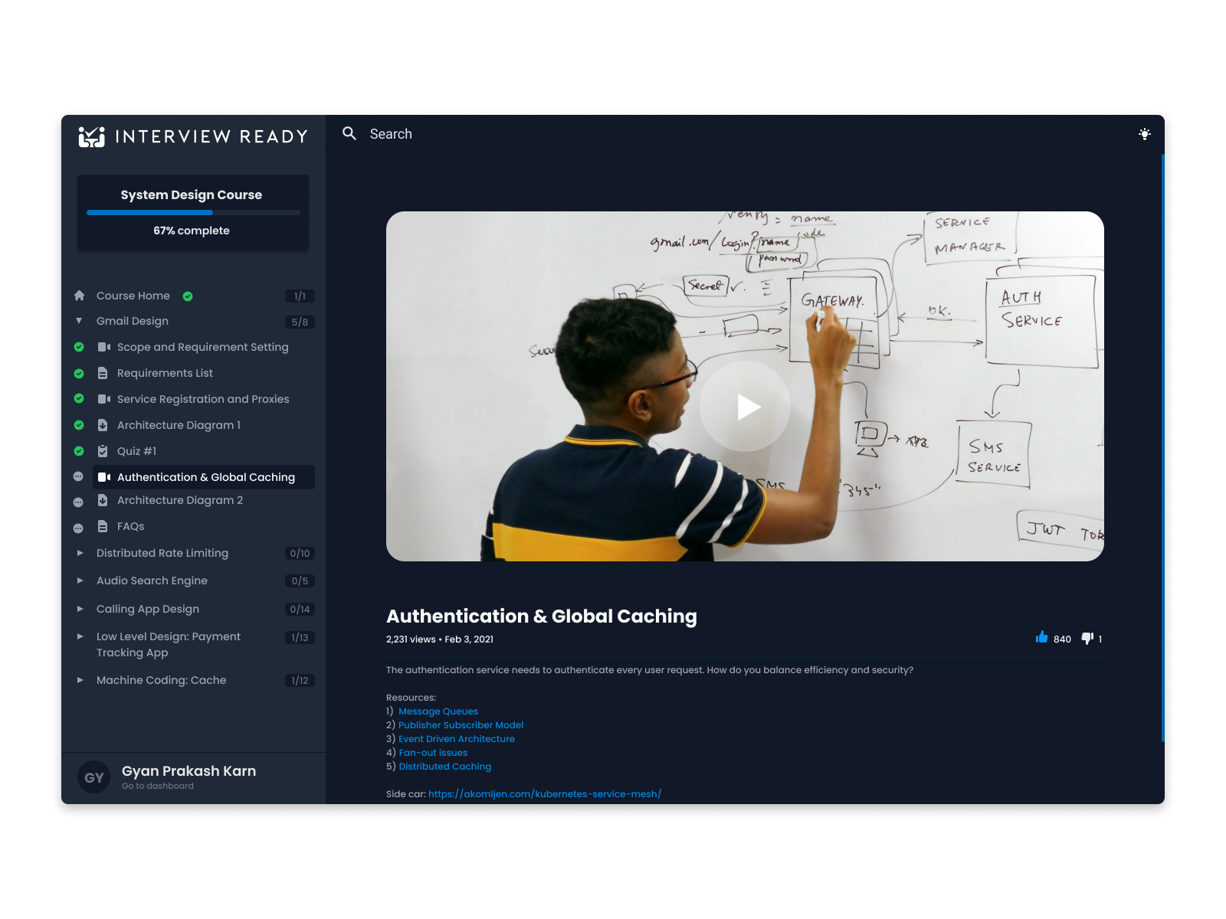Image resolution: width=1226 pixels, height=919 pixels.
Task: Expand the Distributed Rate Limiting section
Action: coord(80,553)
